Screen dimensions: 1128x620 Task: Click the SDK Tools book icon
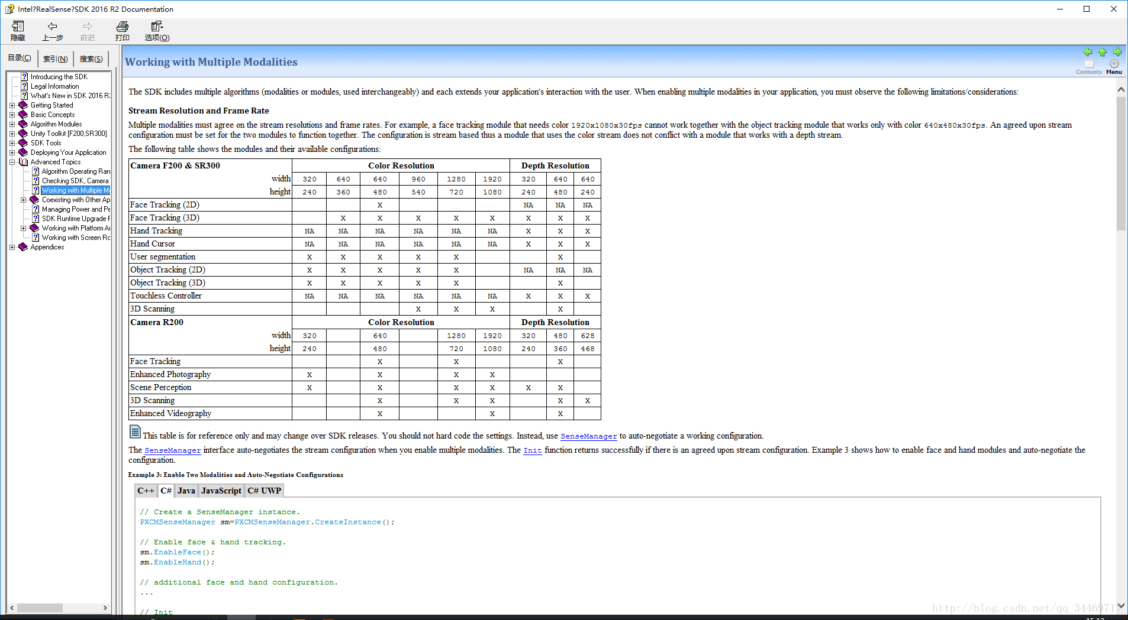pos(23,143)
